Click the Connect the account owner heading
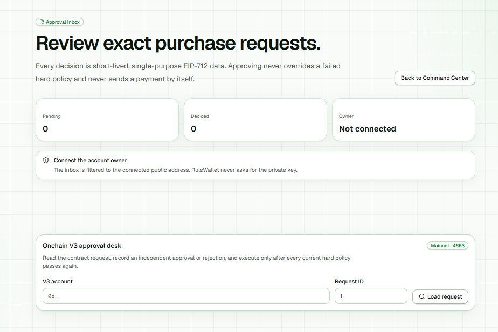 click(90, 161)
